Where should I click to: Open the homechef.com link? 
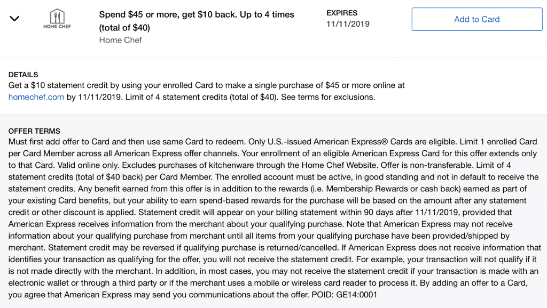tap(36, 97)
